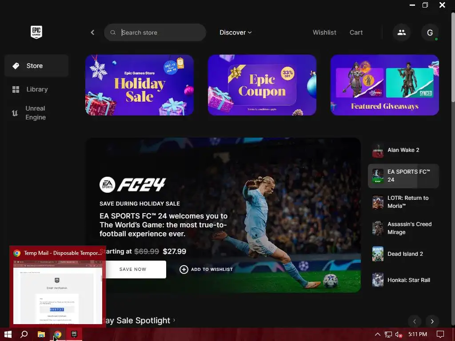The width and height of the screenshot is (455, 341).
Task: Click the FC24 logo in the hero banner
Action: (132, 185)
